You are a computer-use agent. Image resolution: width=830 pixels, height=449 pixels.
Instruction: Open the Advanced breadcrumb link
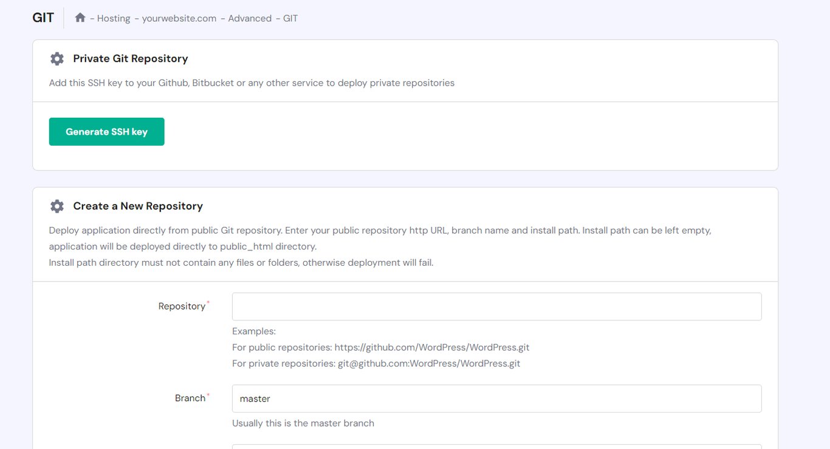[249, 18]
